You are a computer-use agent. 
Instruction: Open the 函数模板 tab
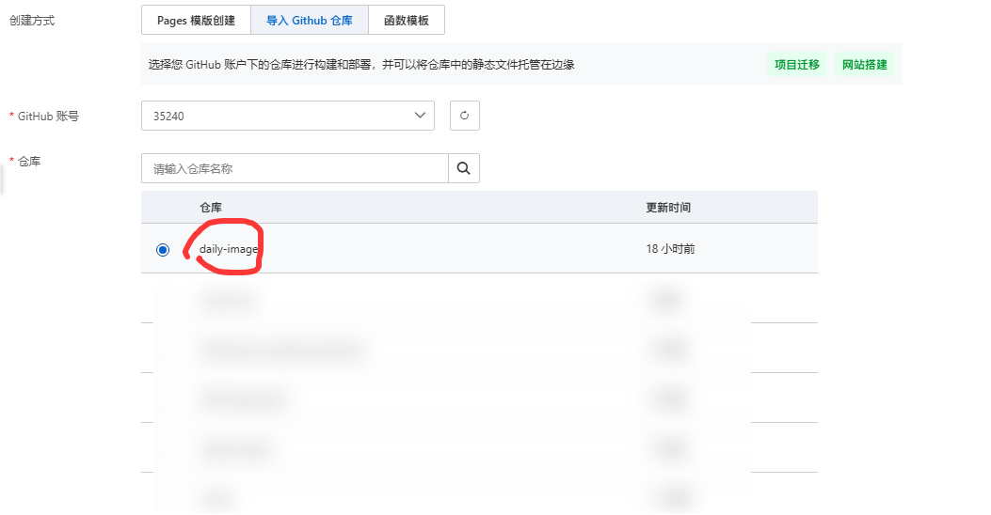coord(406,20)
